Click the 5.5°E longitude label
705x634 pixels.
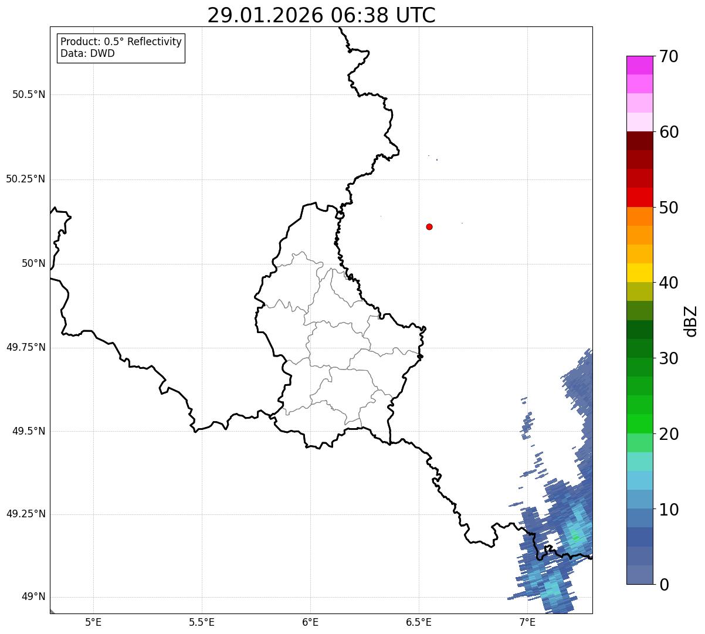[x=202, y=622]
